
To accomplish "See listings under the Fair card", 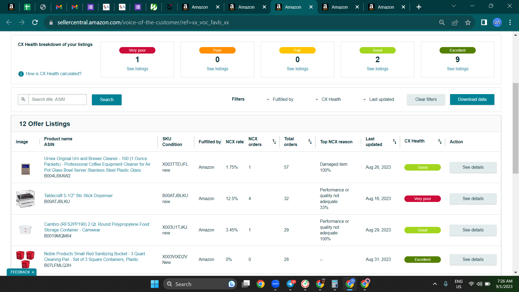I will coord(297,69).
